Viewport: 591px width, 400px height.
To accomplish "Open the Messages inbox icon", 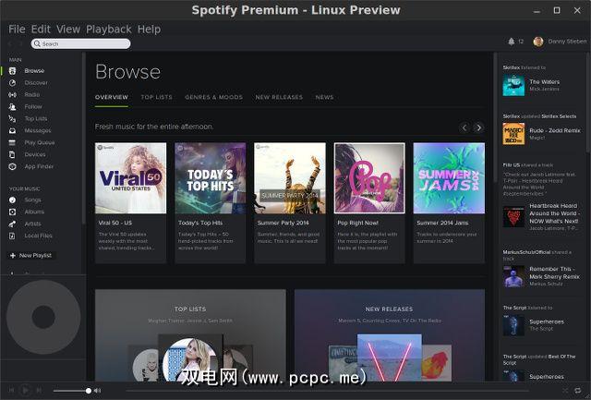I will (x=12, y=131).
